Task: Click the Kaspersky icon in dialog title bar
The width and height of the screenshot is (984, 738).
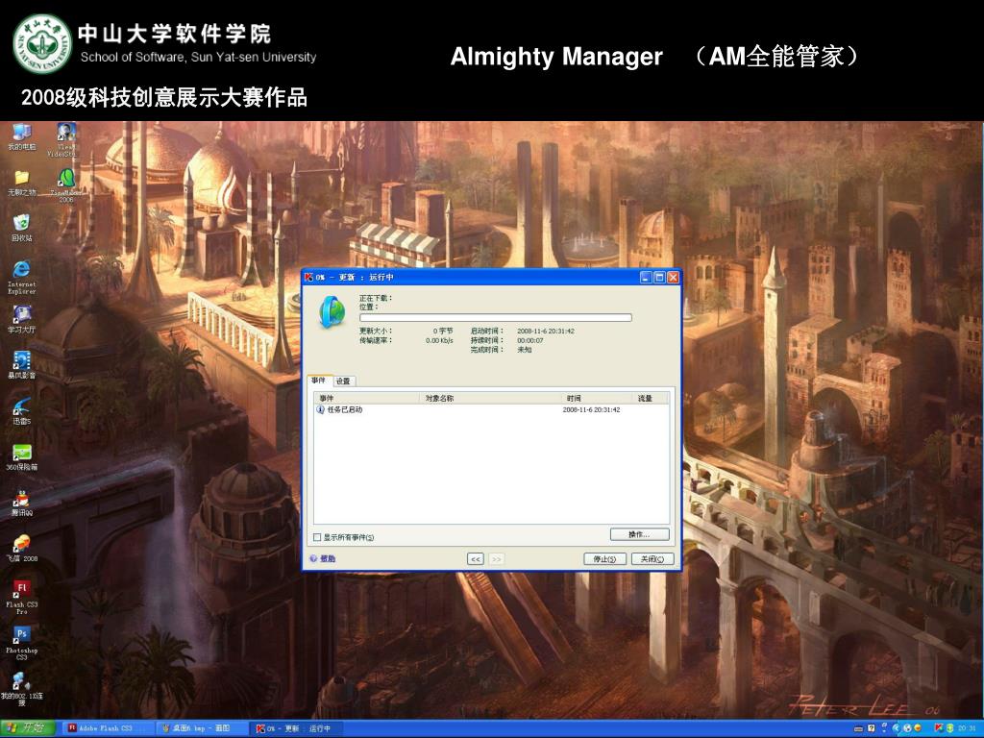Action: tap(308, 277)
